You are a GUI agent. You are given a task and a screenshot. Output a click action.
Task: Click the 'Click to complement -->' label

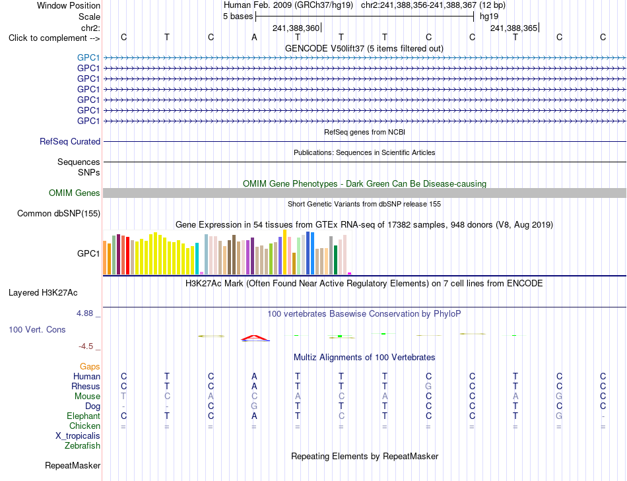coord(54,38)
